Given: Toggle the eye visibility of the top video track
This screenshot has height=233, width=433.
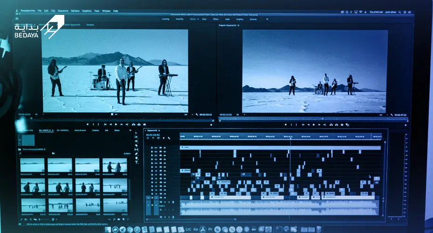Looking at the screenshot, I should coord(165,148).
